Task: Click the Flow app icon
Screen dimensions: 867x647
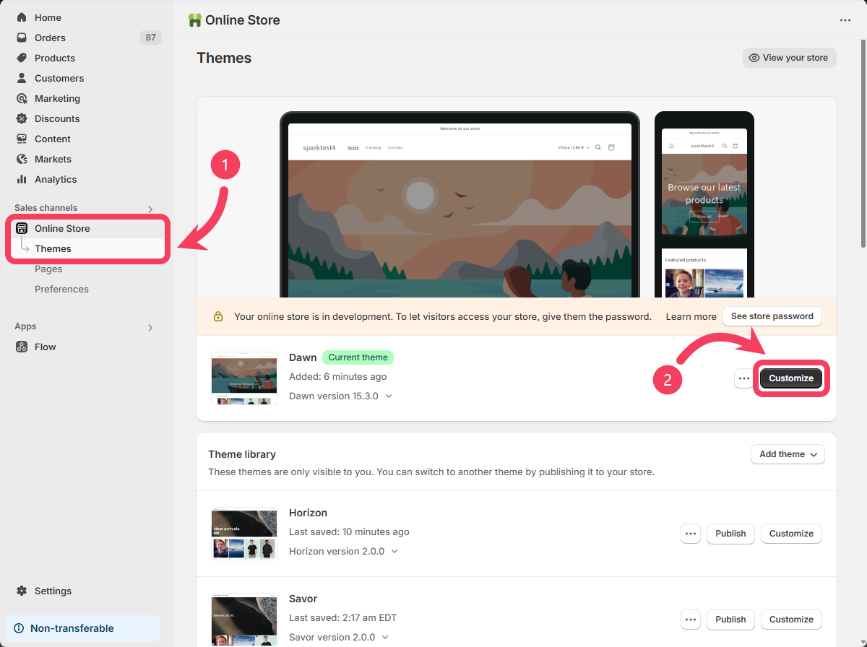Action: click(22, 347)
